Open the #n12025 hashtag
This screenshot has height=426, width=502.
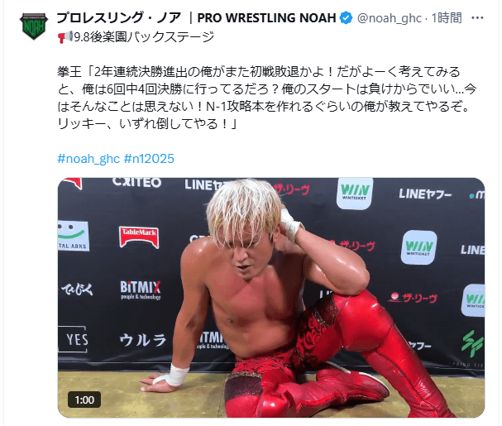point(149,159)
